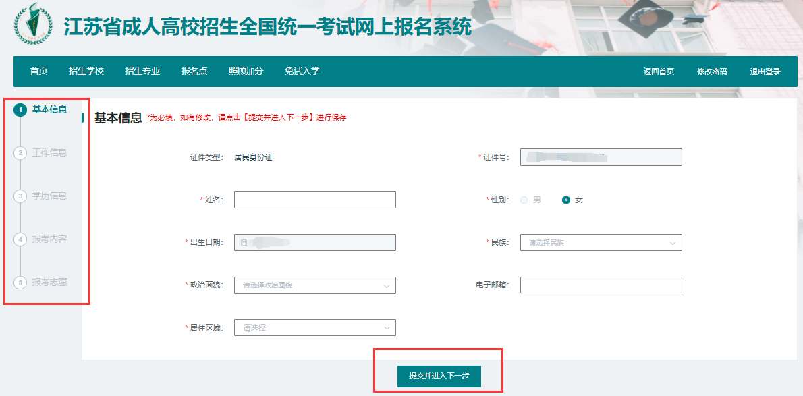Open 照顾加分 menu item

tap(246, 72)
